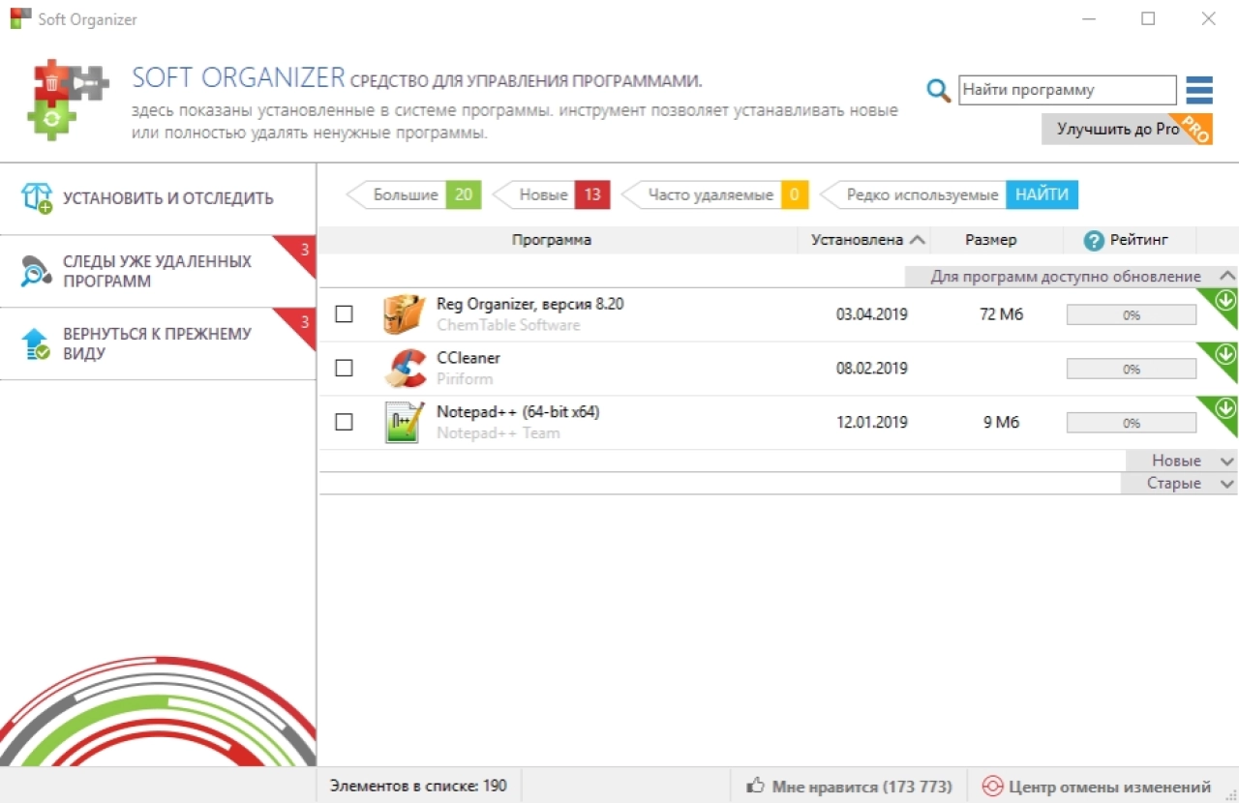Image resolution: width=1239 pixels, height=803 pixels.
Task: Click the Piriform publisher text
Action: pyautogui.click(x=465, y=379)
